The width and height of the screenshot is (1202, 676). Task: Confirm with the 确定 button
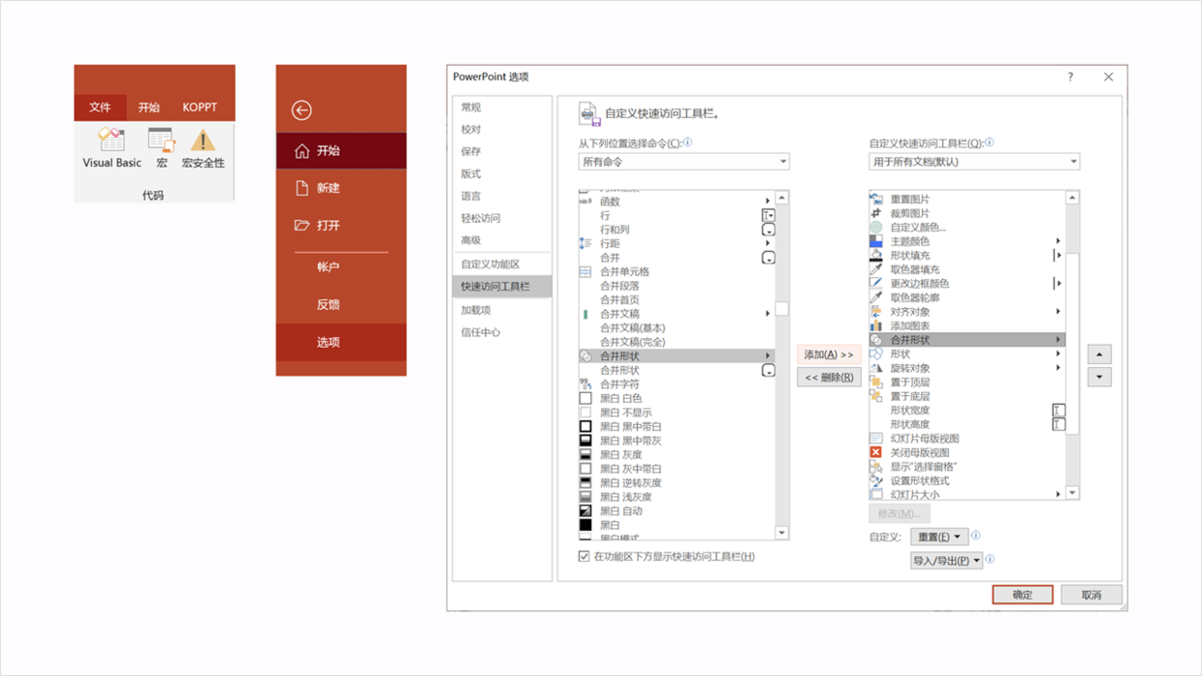coord(1023,595)
